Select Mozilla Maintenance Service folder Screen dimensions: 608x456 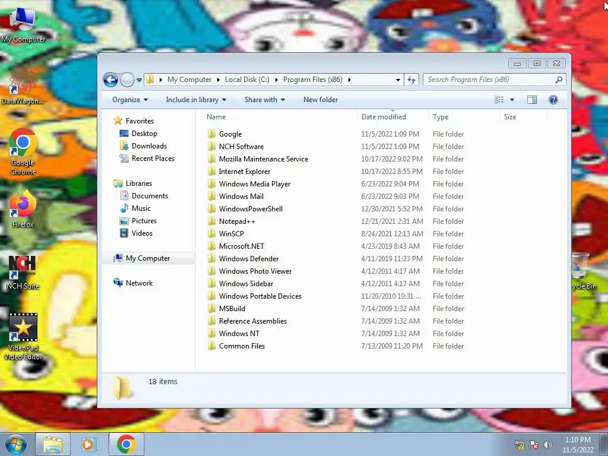[263, 159]
